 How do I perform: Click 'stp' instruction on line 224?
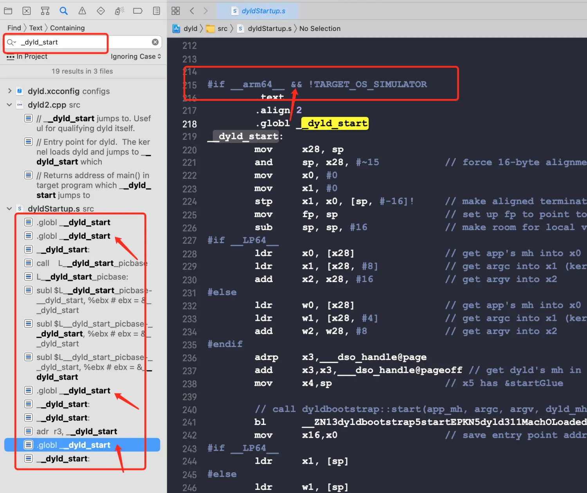click(x=263, y=202)
